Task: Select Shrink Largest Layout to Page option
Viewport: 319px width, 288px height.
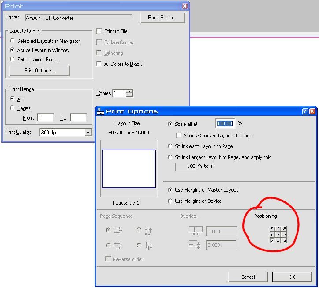Action: click(170, 157)
